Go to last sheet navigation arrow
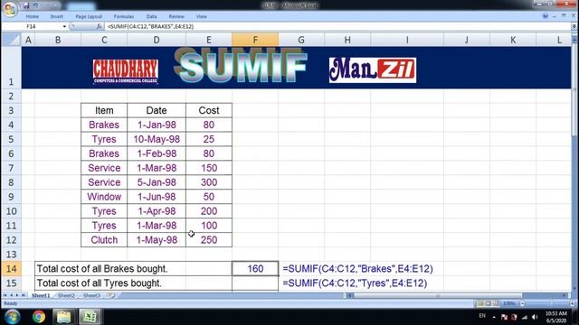This screenshot has width=579, height=325. pyautogui.click(x=23, y=295)
